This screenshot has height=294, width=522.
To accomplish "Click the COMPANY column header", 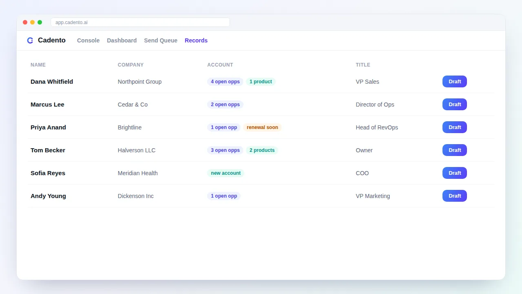I will coord(130,65).
